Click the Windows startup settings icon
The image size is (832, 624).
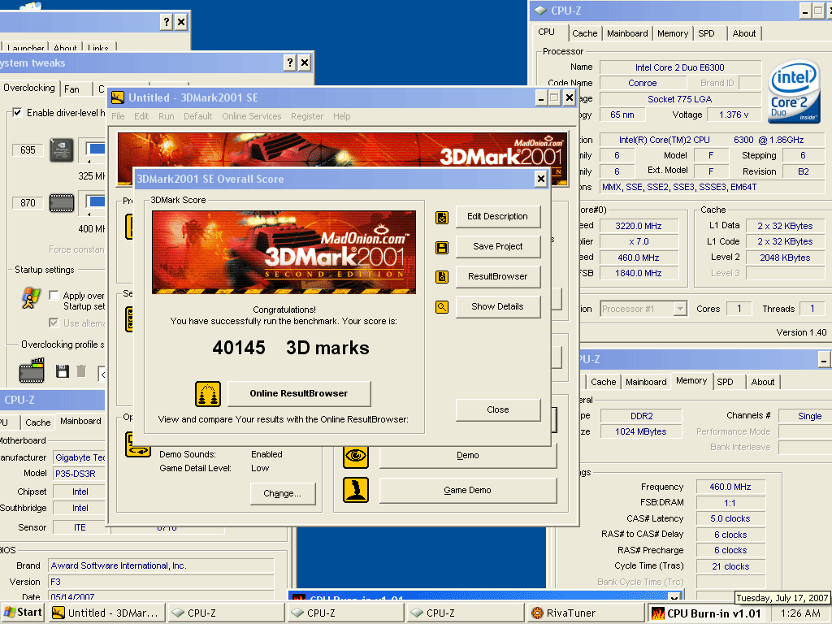31,297
